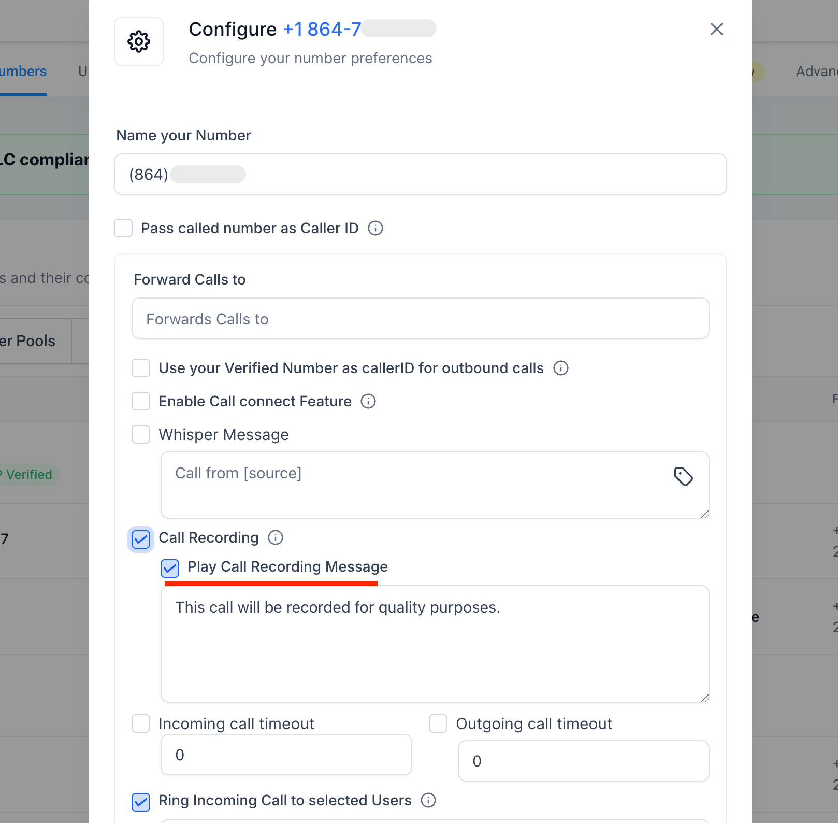Click the tag icon in Whisper Message box
Image resolution: width=838 pixels, height=823 pixels.
(683, 476)
